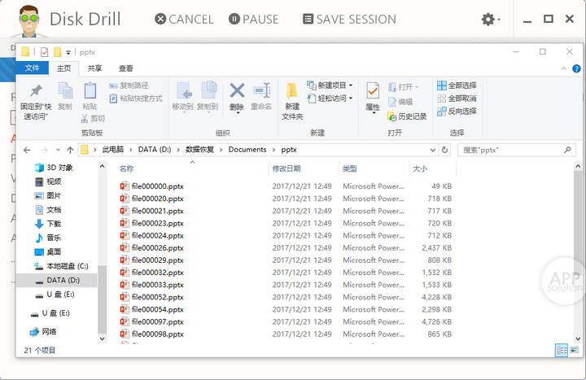The height and width of the screenshot is (380, 586).
Task: Cancel the Disk Drill scan
Action: click(x=184, y=19)
